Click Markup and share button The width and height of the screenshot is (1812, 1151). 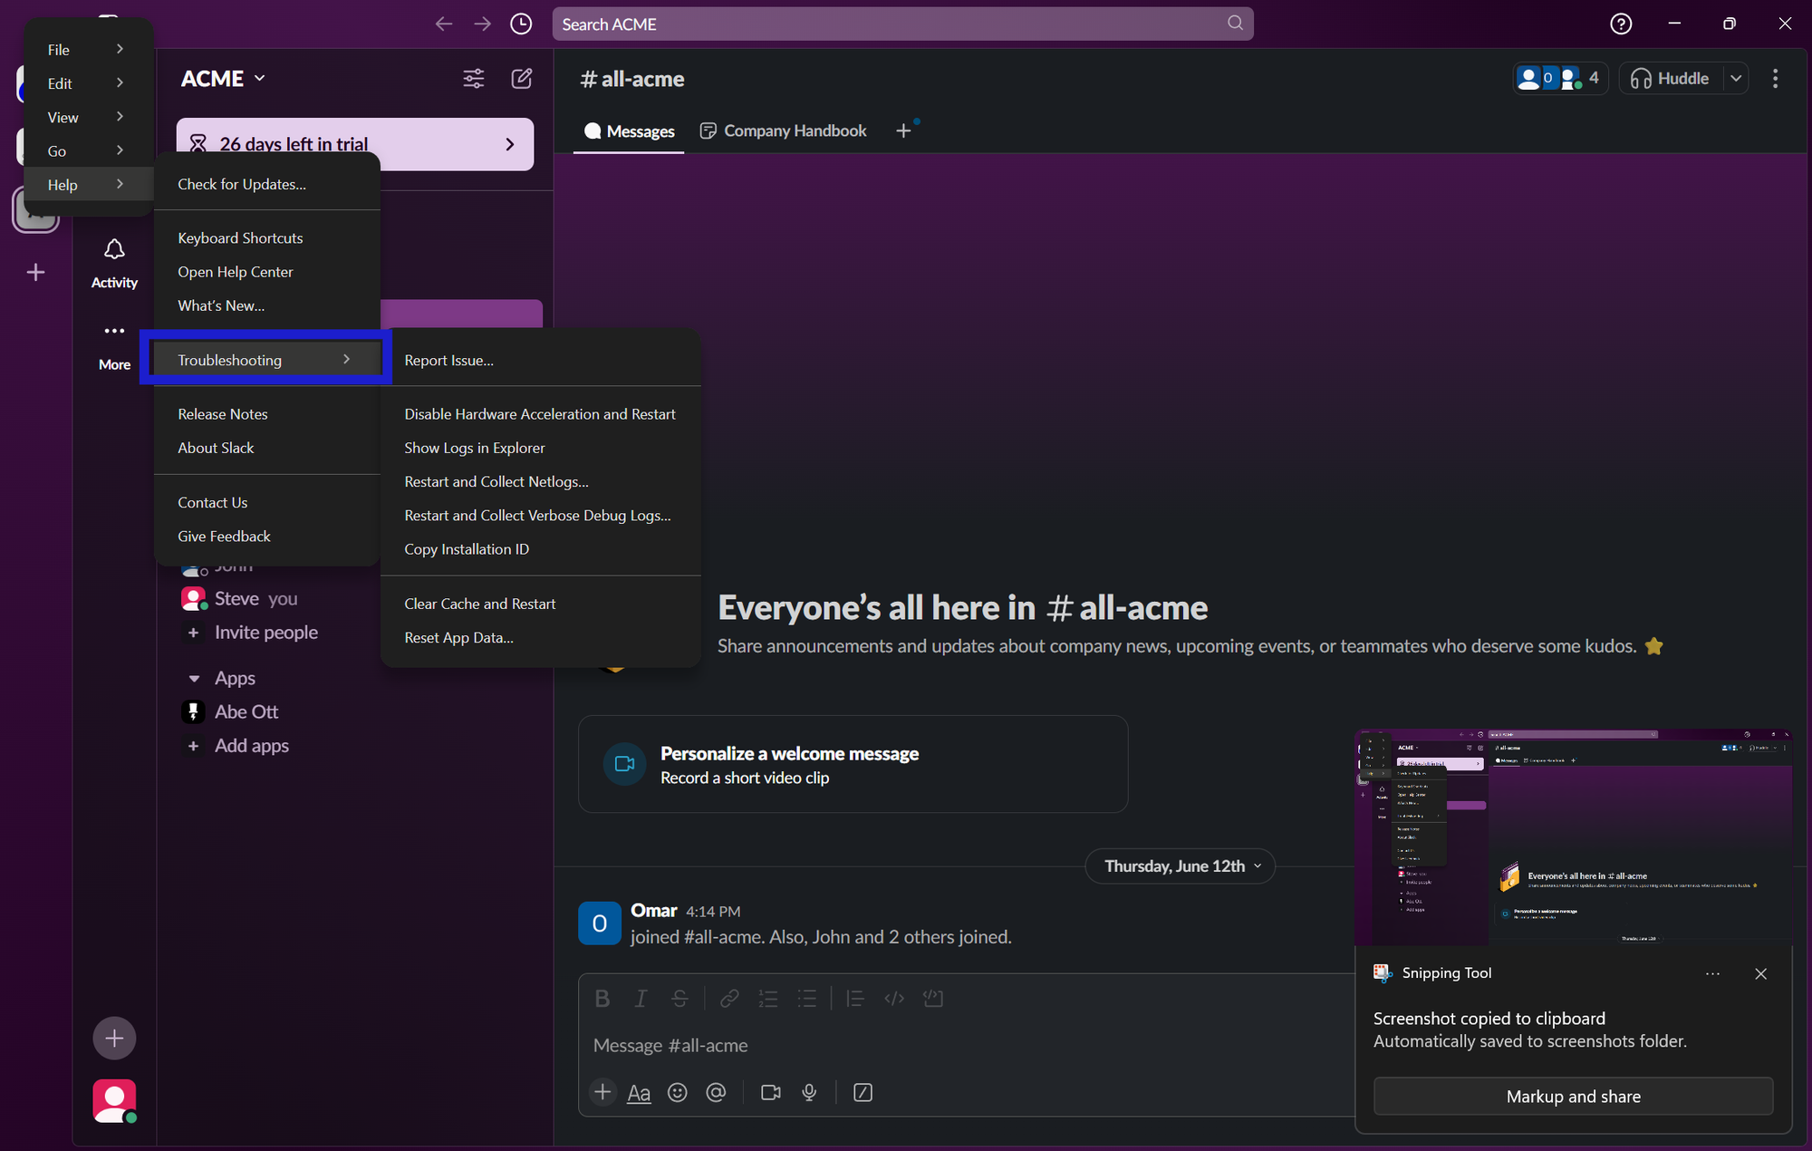point(1573,1097)
